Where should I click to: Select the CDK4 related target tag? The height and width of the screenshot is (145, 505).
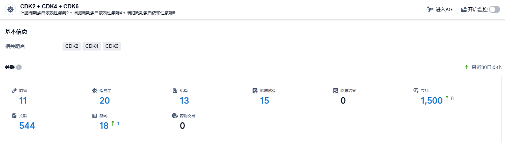click(92, 46)
